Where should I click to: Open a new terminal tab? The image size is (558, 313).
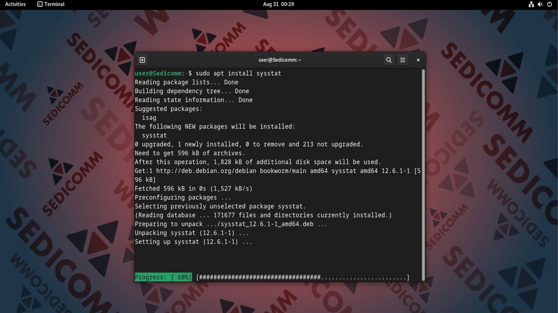click(142, 60)
